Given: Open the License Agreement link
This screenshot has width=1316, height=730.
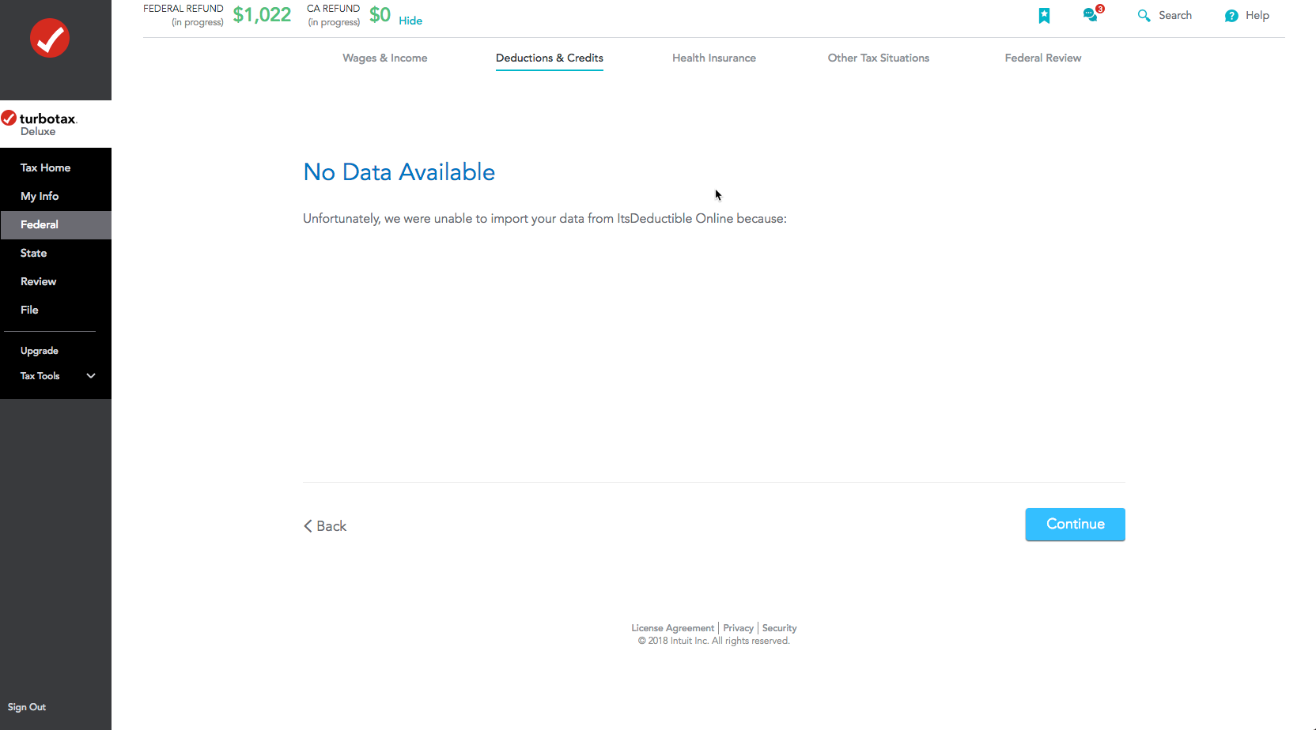Looking at the screenshot, I should click(672, 628).
